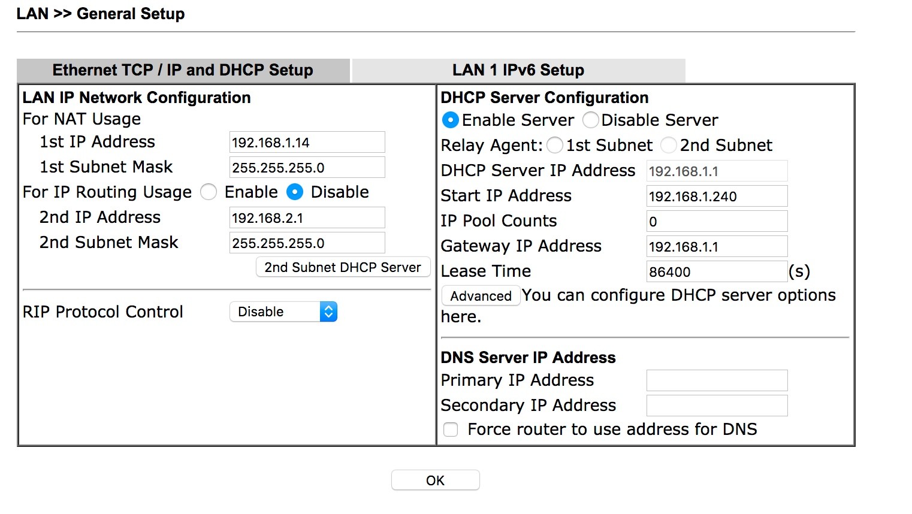Enable IP Routing Usage

click(x=209, y=192)
